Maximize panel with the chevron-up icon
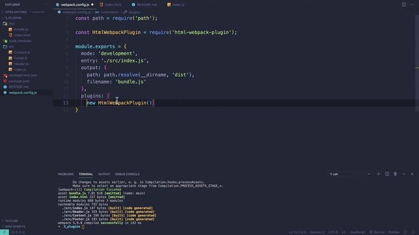The height and width of the screenshot is (235, 419). 404,174
